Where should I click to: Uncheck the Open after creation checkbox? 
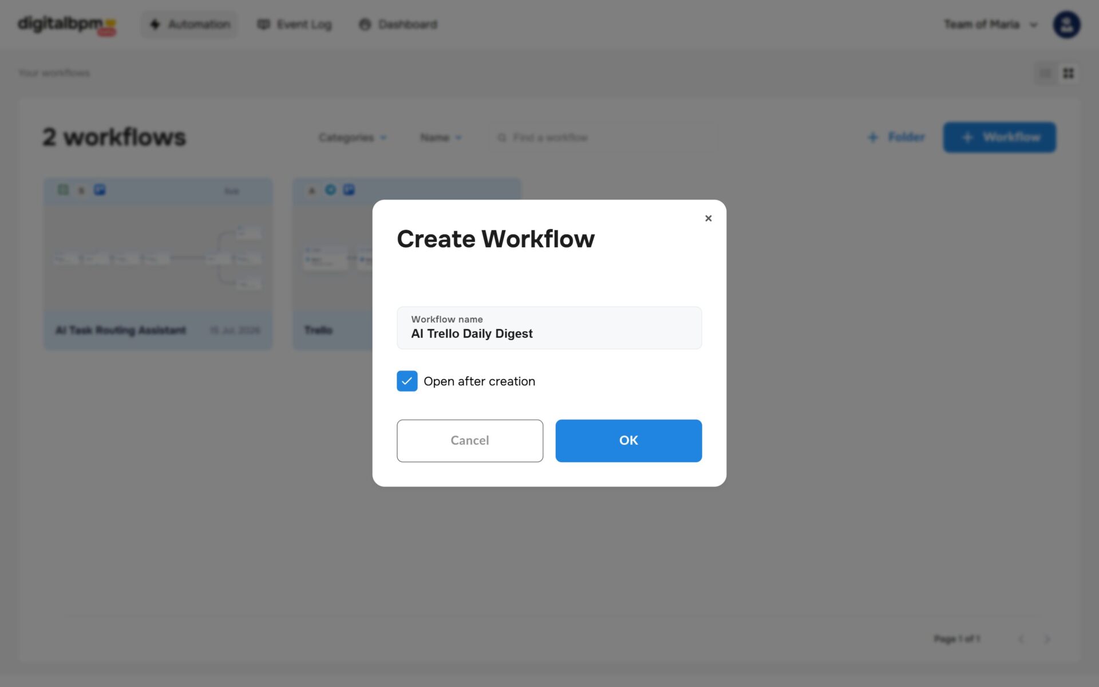[407, 381]
